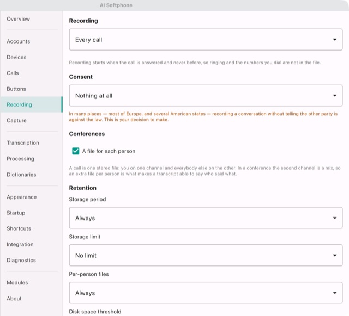Viewport: 349px width, 316px height.
Task: Open the Shortcuts settings page
Action: click(x=32, y=228)
